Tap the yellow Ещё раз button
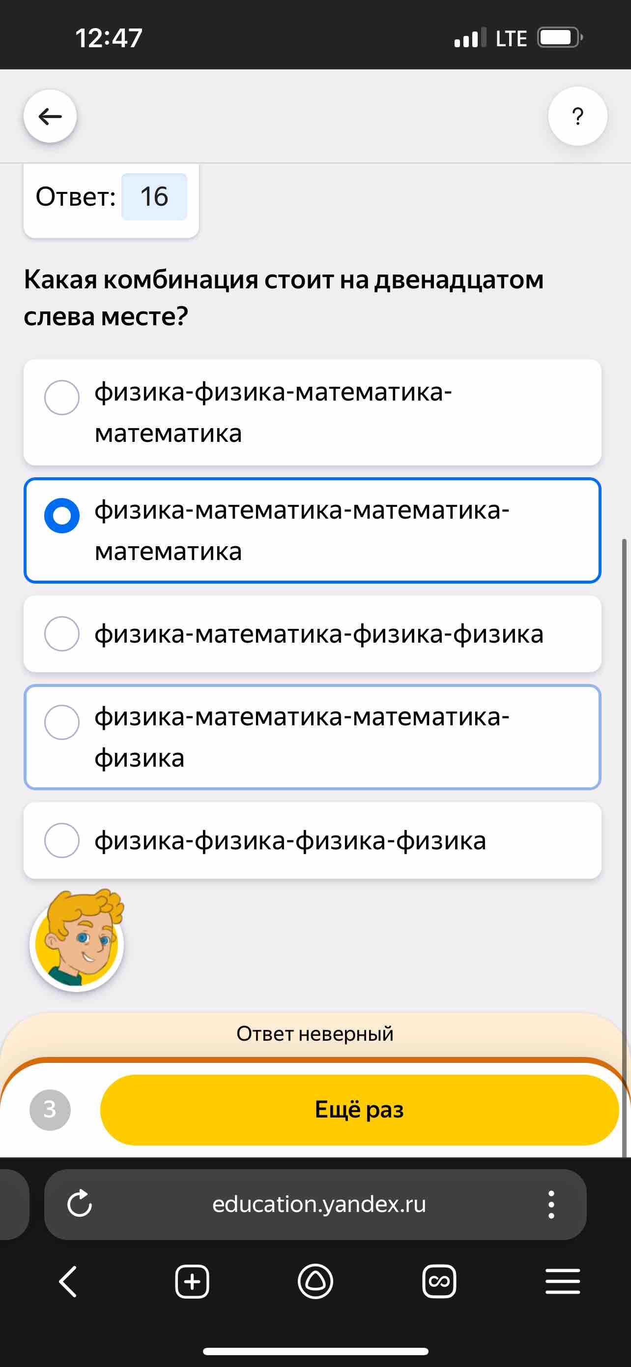The height and width of the screenshot is (1367, 631). point(359,1110)
